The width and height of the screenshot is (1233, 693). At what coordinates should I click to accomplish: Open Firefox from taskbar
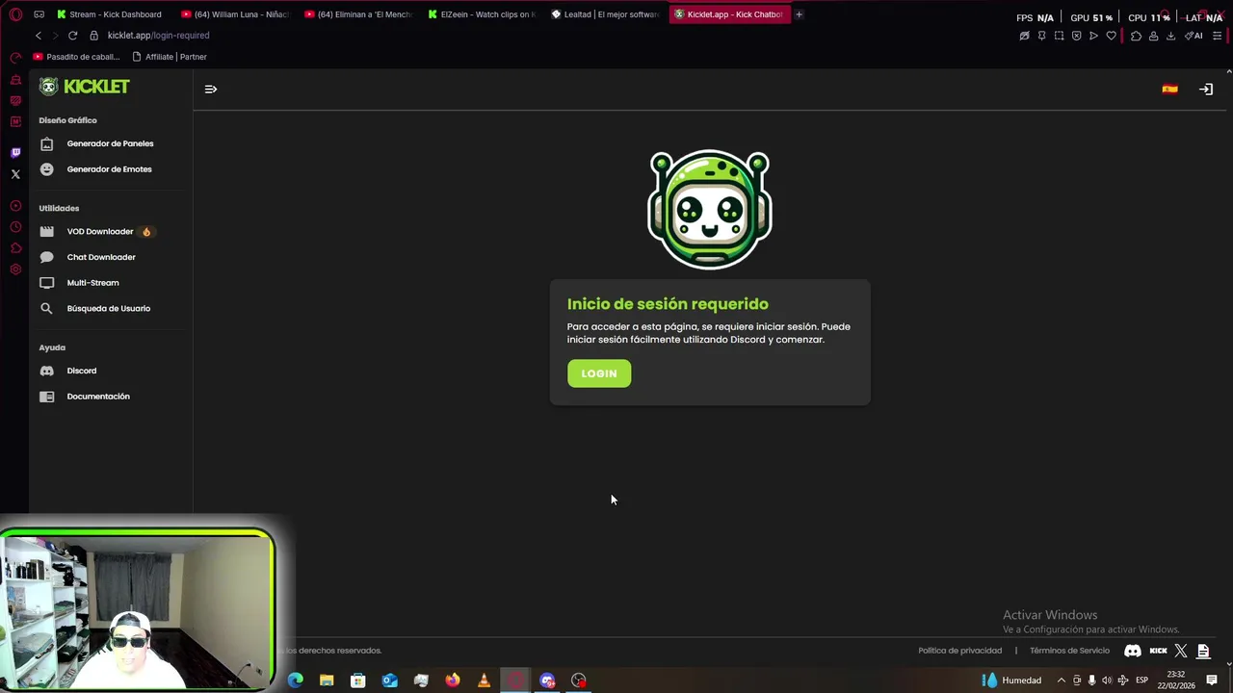453,680
